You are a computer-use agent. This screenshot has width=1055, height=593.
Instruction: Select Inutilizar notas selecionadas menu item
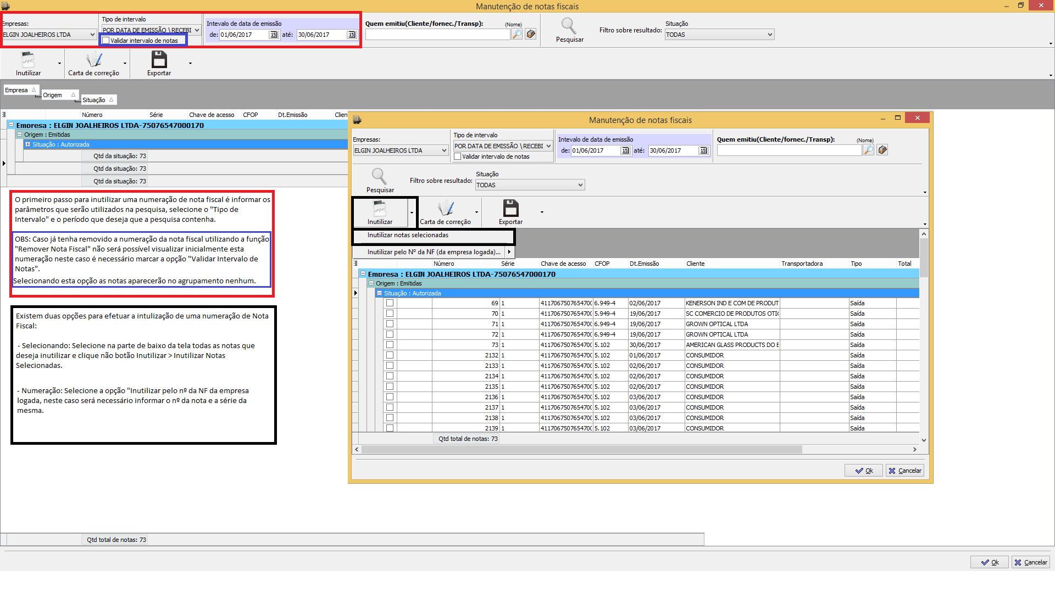coord(433,235)
